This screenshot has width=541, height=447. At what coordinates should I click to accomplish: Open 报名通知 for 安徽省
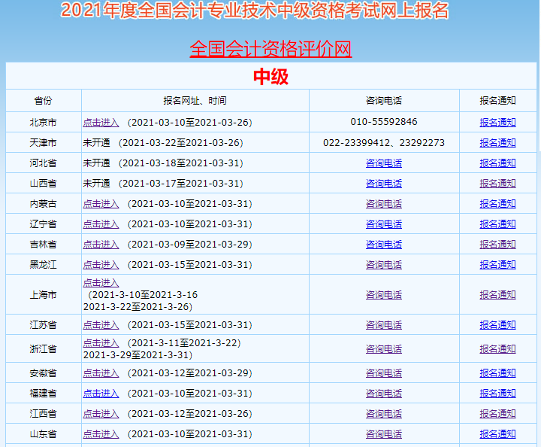point(497,373)
